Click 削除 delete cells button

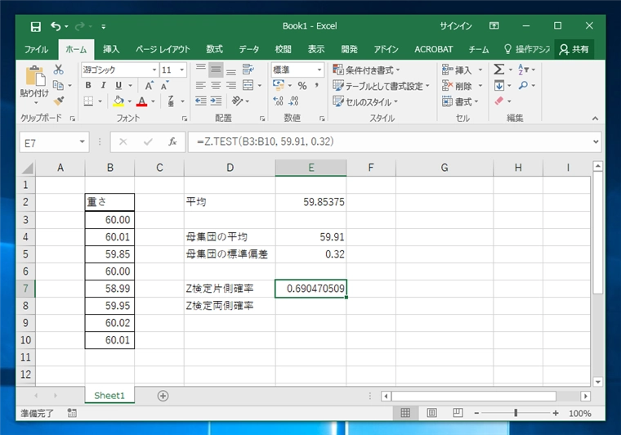tap(457, 86)
